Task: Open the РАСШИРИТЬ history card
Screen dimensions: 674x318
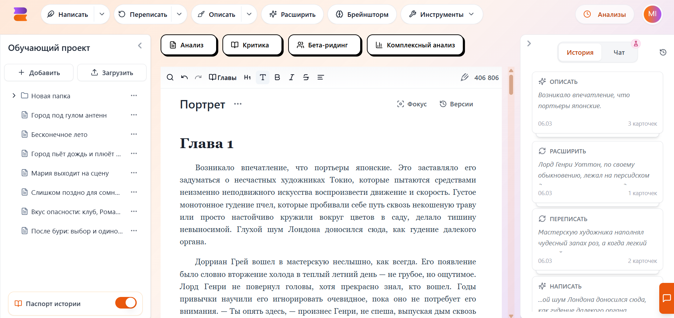Action: 597,172
